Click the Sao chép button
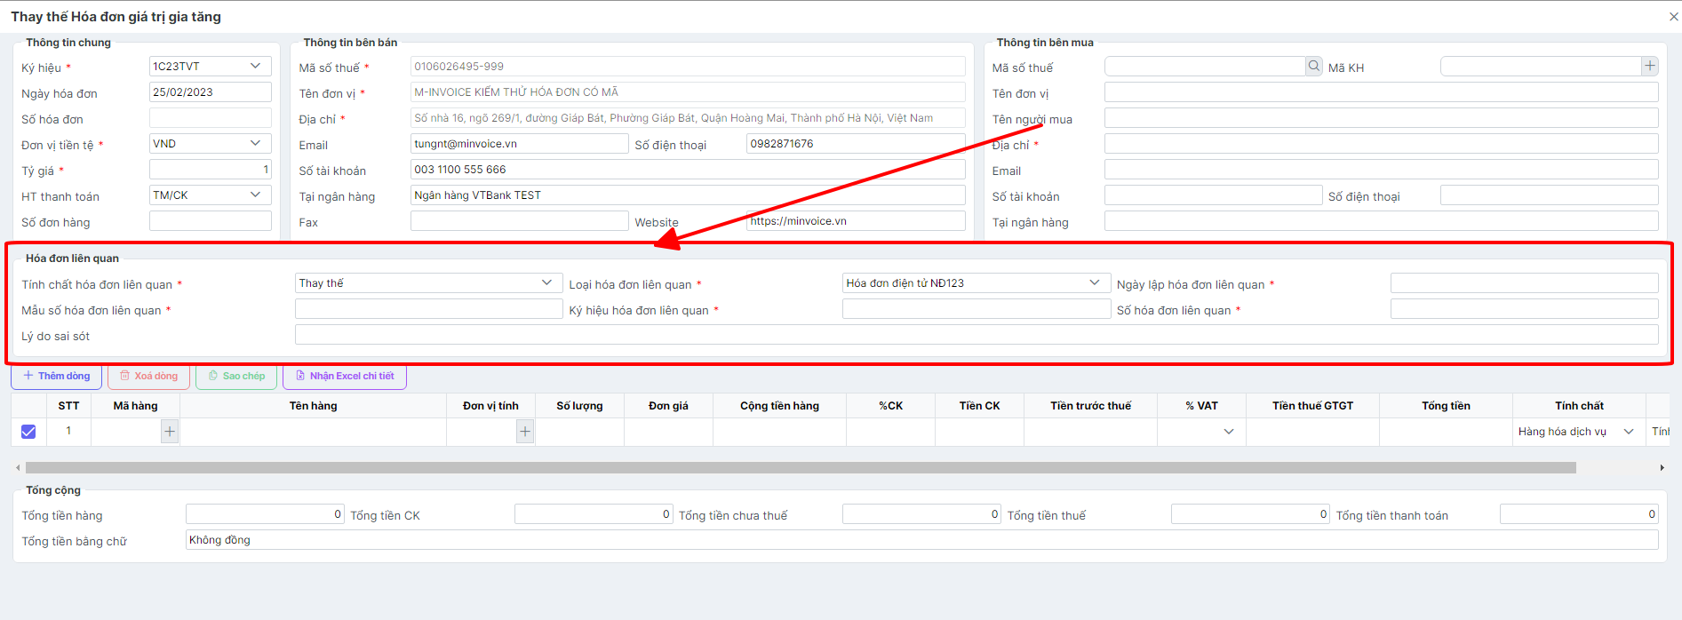Image resolution: width=1682 pixels, height=620 pixels. (x=236, y=377)
